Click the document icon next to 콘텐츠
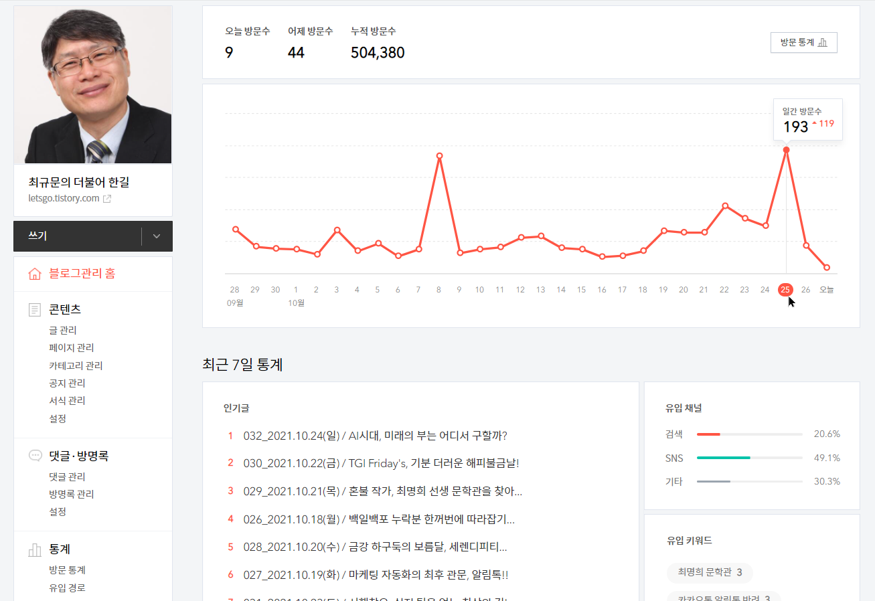875x601 pixels. (x=35, y=310)
